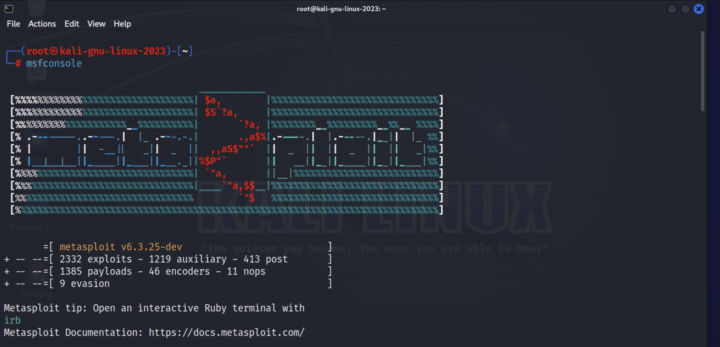Click the 'kali-gnu-linux-2023' prompt hostname
Viewport: 720px width, 347px height.
coord(113,51)
